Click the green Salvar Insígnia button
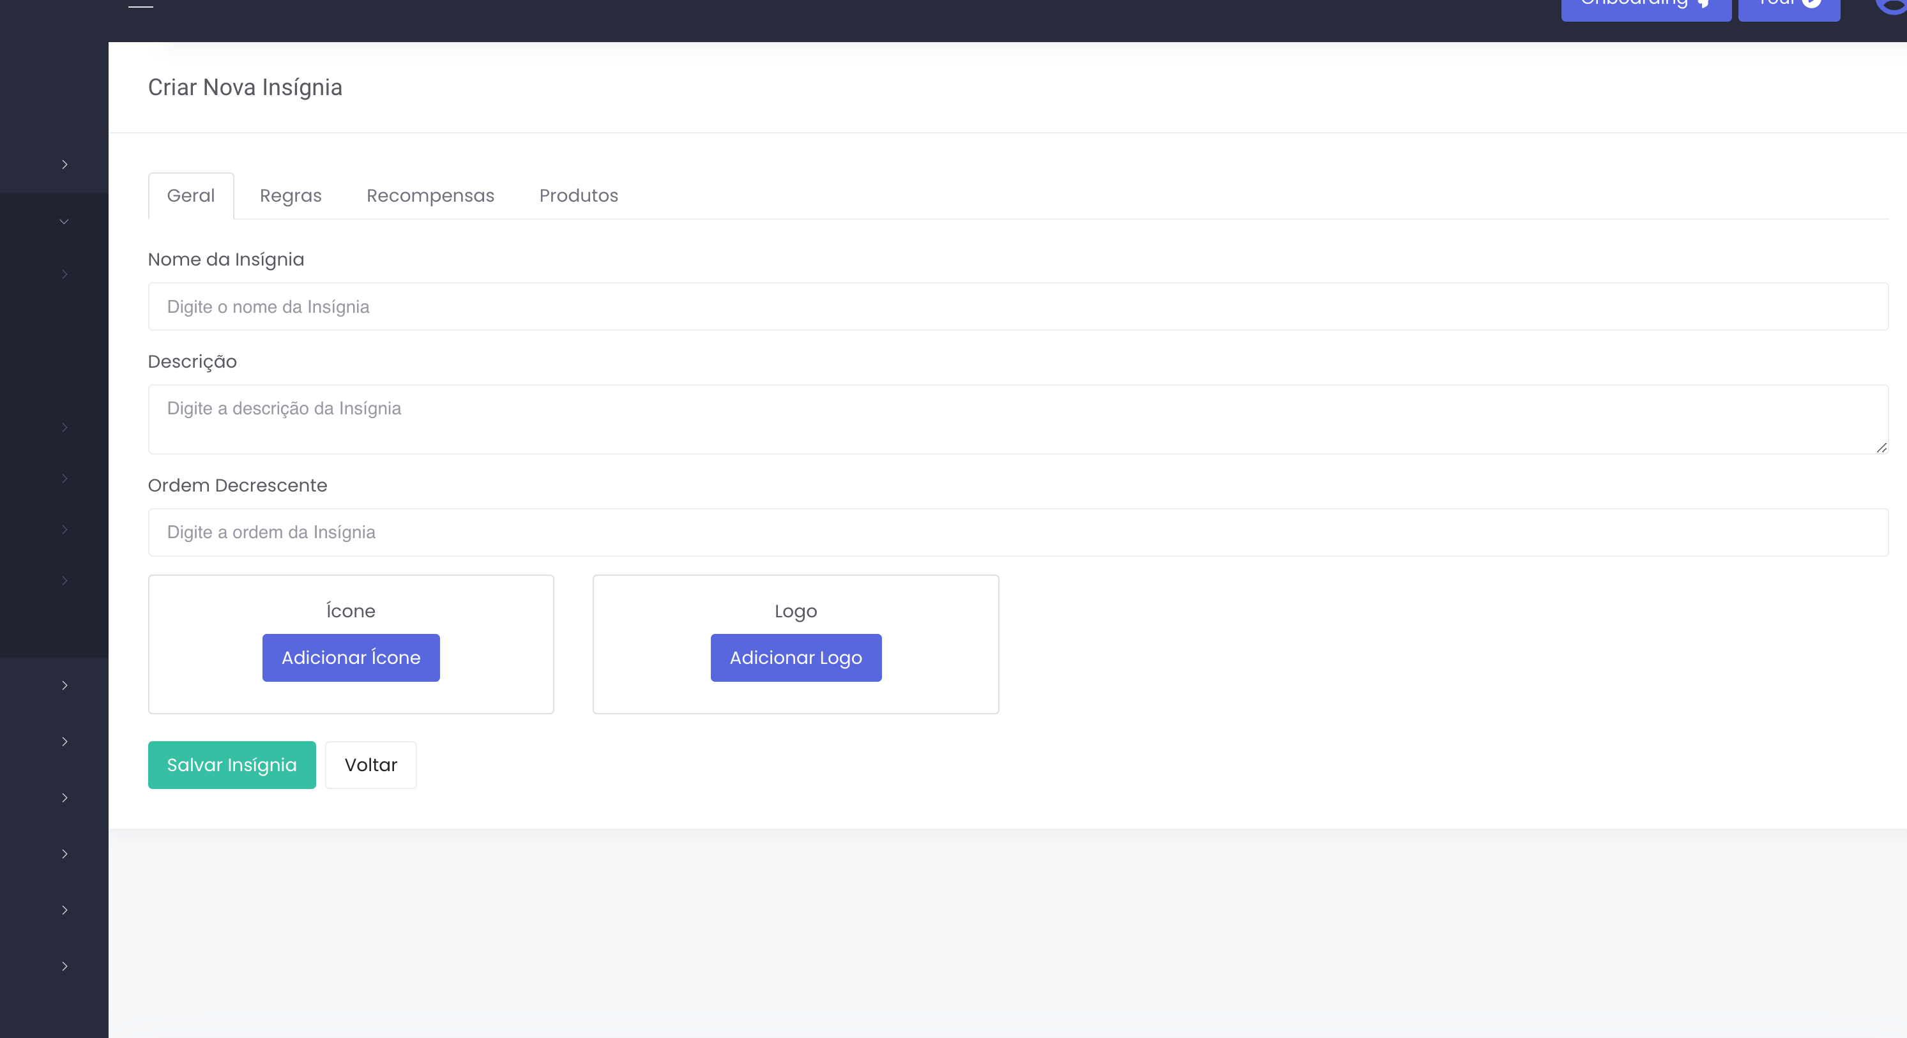 pyautogui.click(x=232, y=765)
